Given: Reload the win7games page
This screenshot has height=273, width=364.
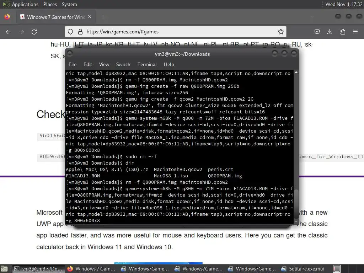Looking at the screenshot, I should 34,32.
